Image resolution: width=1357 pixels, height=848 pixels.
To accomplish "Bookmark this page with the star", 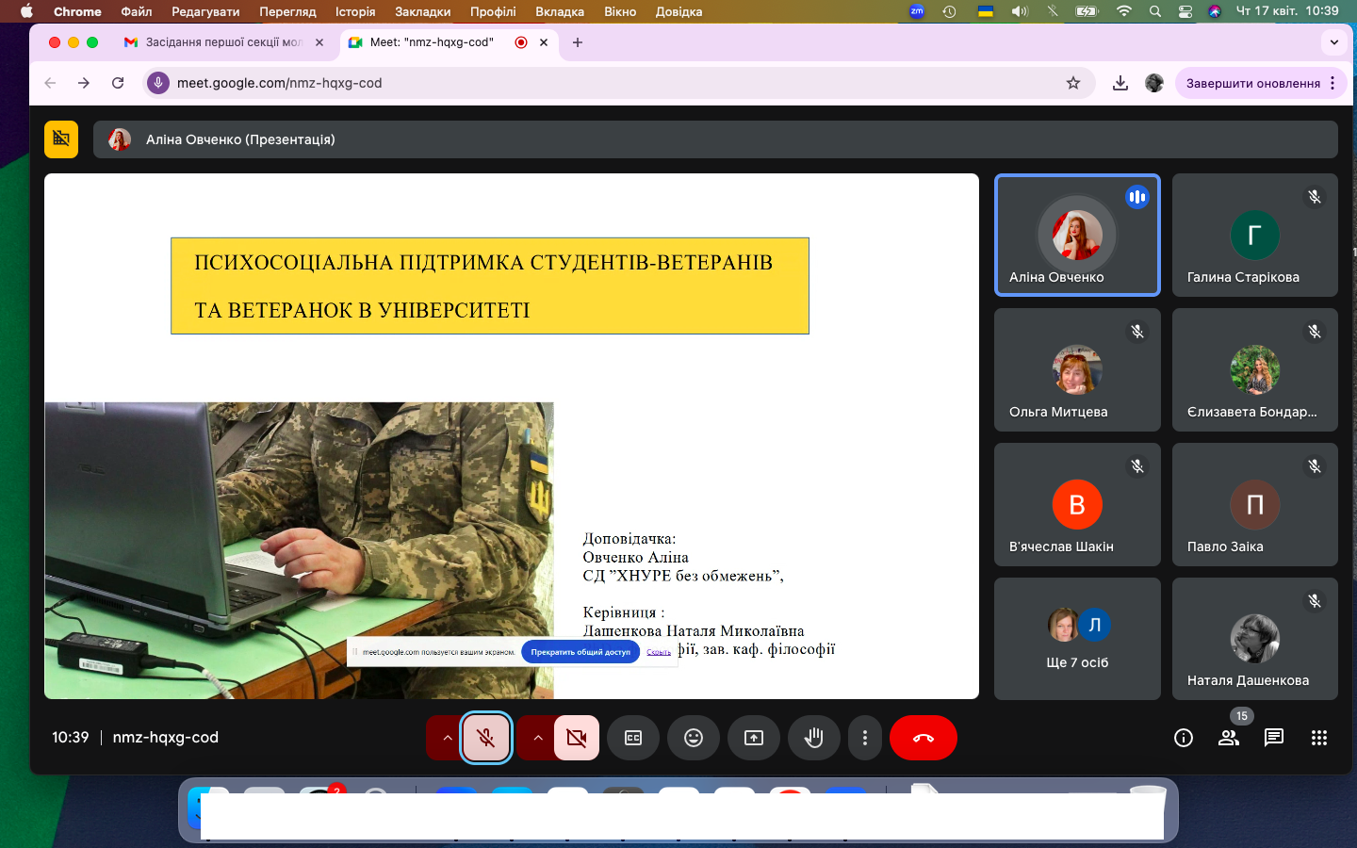I will [1073, 83].
